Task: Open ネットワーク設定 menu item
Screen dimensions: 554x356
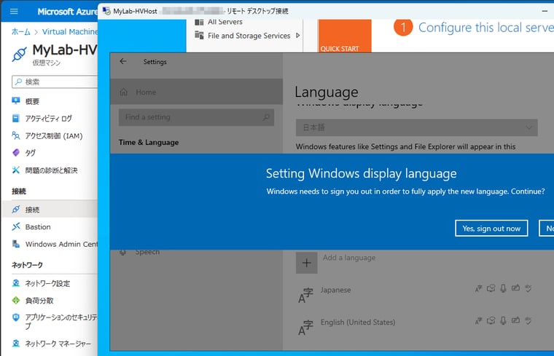Action: coord(47,283)
